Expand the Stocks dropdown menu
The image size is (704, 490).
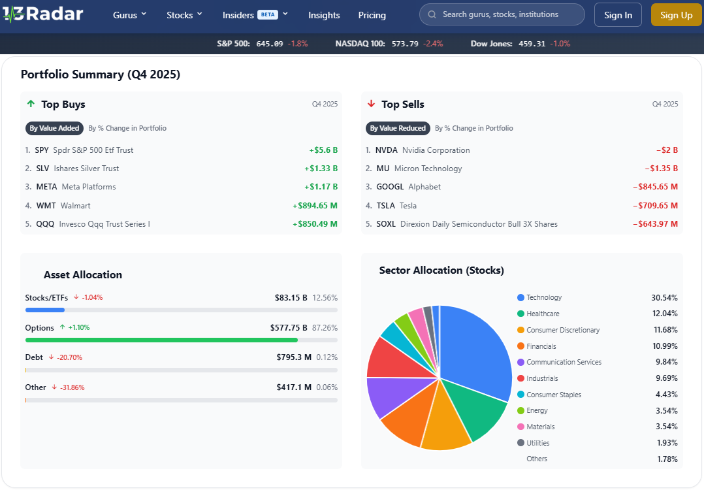(x=184, y=15)
